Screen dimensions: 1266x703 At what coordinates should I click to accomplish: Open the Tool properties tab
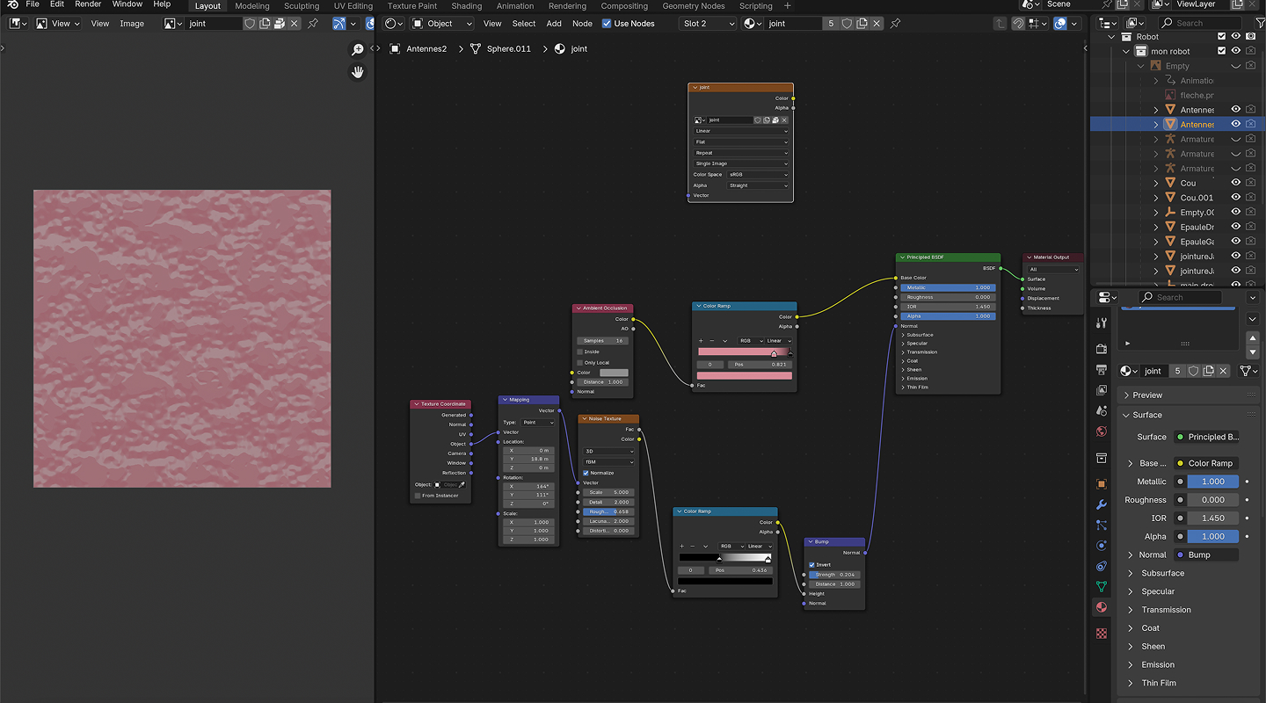[1102, 323]
